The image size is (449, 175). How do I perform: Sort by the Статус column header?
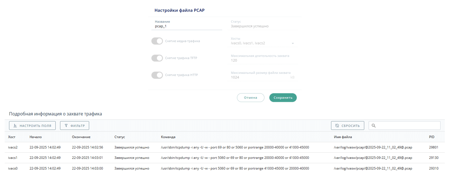tap(120, 137)
